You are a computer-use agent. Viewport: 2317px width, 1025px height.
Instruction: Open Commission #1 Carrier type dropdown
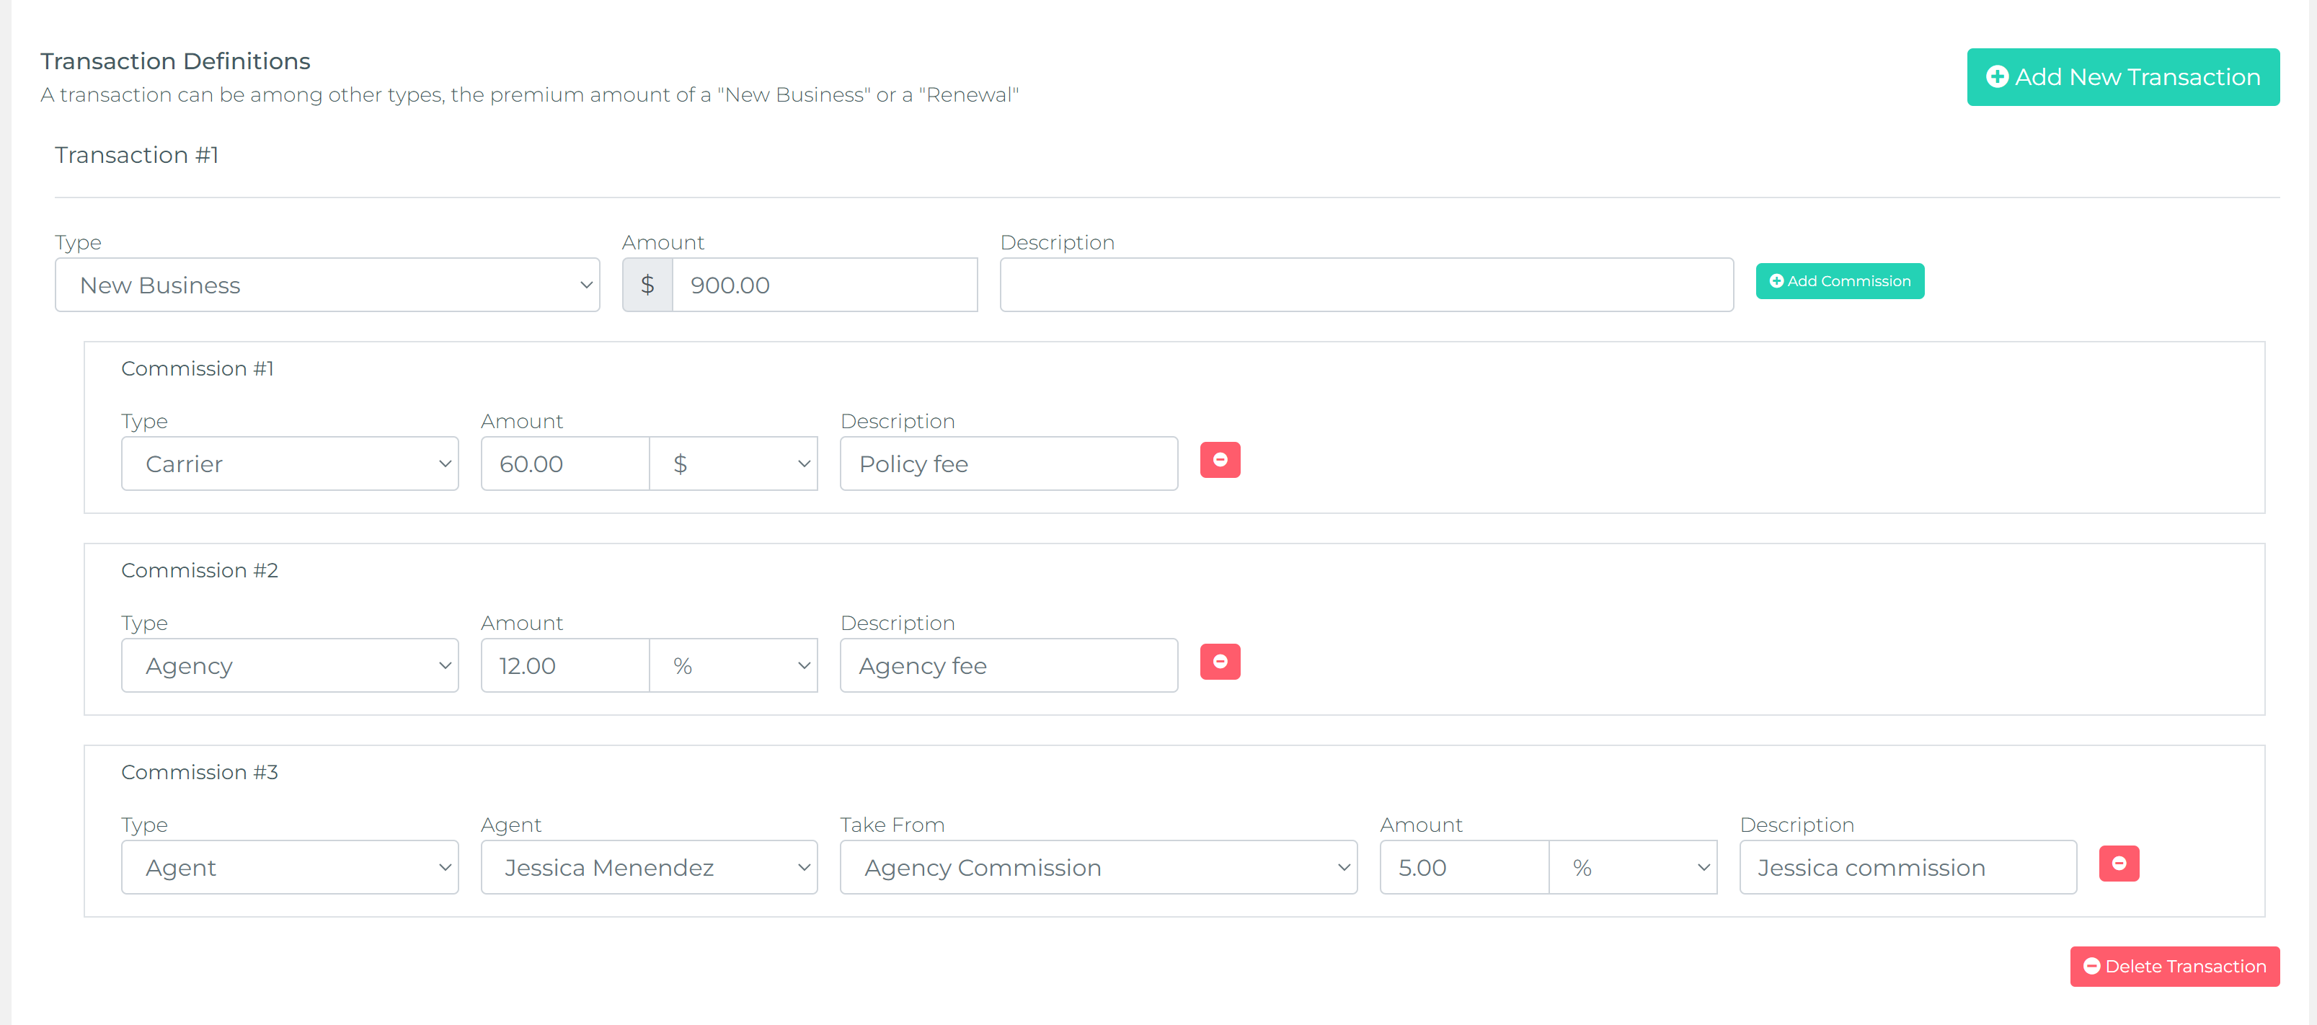tap(290, 465)
